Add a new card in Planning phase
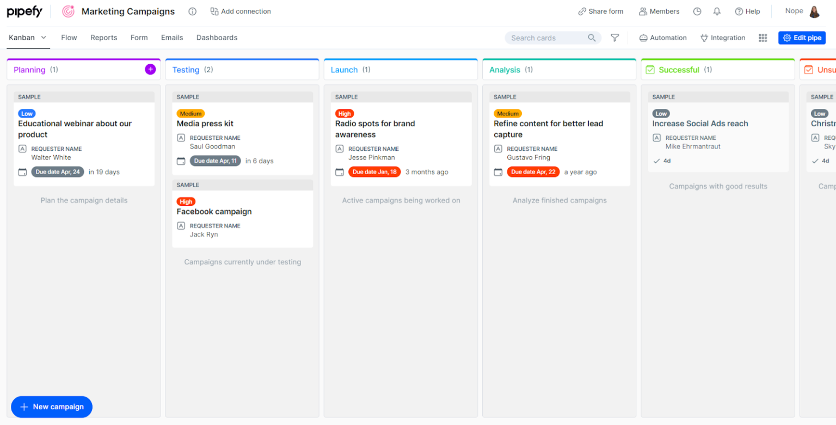Image resolution: width=836 pixels, height=425 pixels. [150, 69]
